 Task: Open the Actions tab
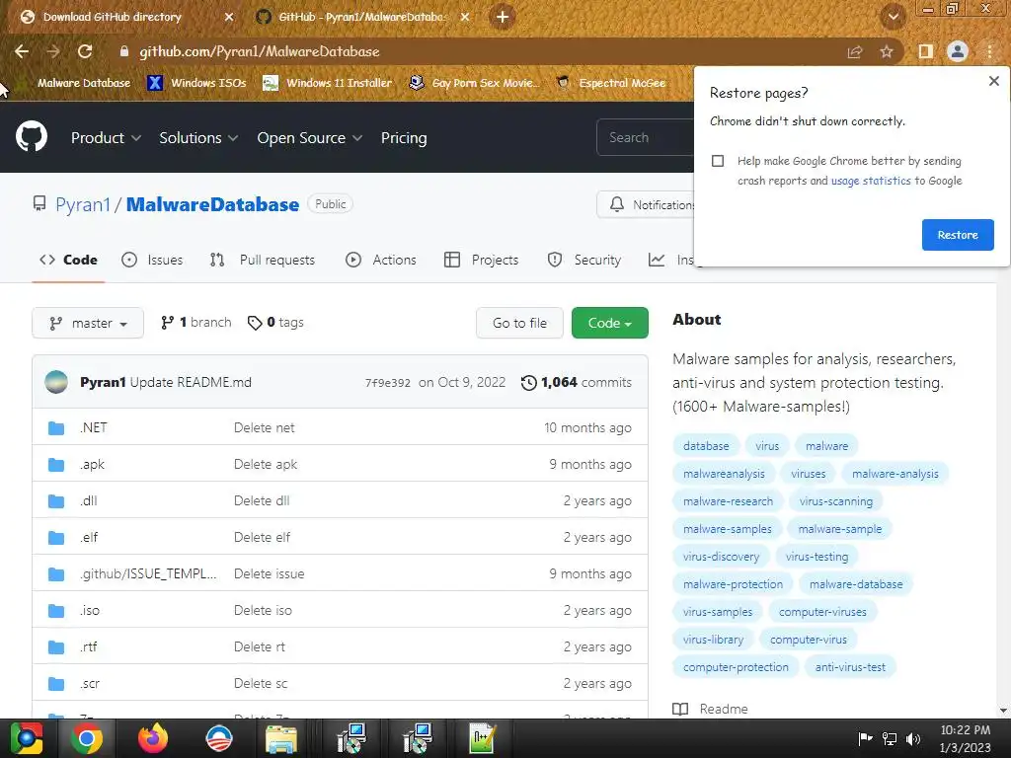[381, 260]
